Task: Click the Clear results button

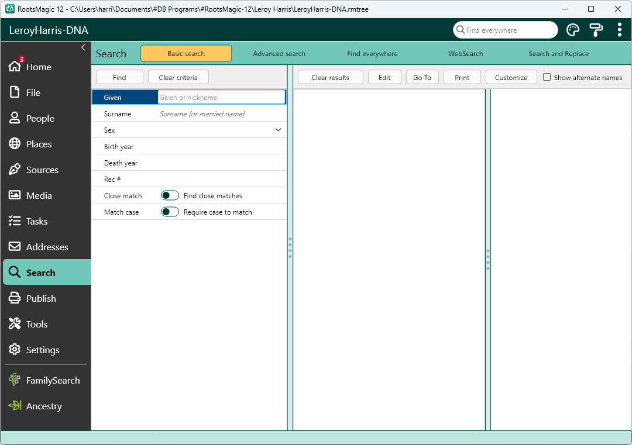Action: (330, 77)
